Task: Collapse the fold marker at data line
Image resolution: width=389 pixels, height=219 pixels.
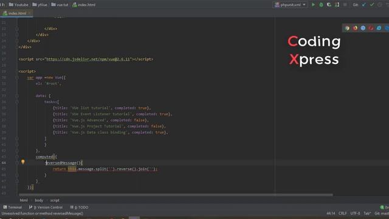Action: click(x=17, y=96)
